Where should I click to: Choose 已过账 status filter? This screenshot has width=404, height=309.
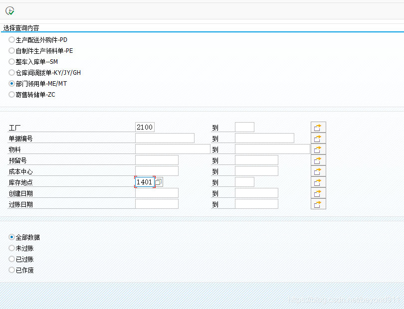tap(11, 259)
